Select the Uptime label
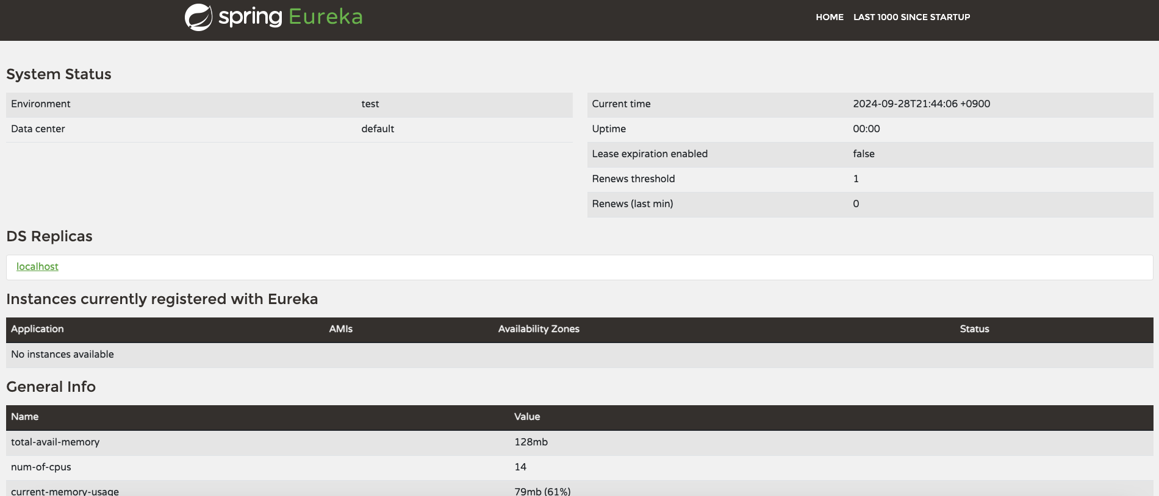 609,129
